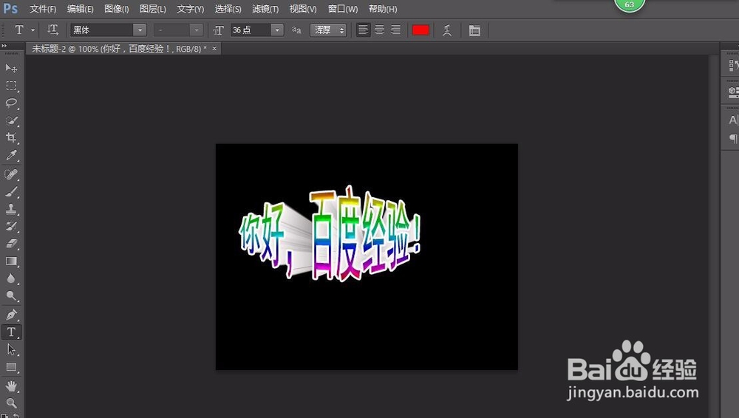Open the Type tool preset picker arrow
Image resolution: width=739 pixels, height=418 pixels.
coord(33,30)
